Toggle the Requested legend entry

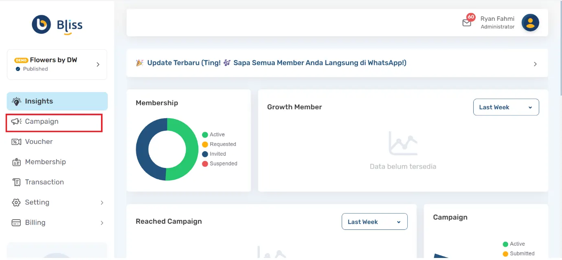click(x=219, y=144)
